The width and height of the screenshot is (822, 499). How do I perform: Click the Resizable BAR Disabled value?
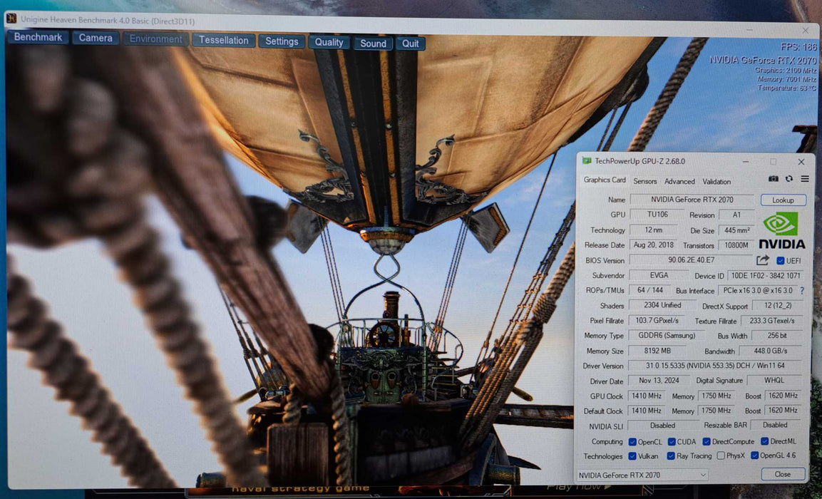[776, 425]
